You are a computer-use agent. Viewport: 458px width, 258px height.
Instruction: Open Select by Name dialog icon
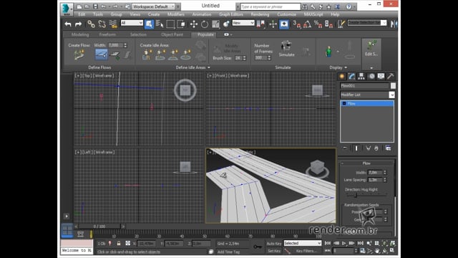point(160,24)
